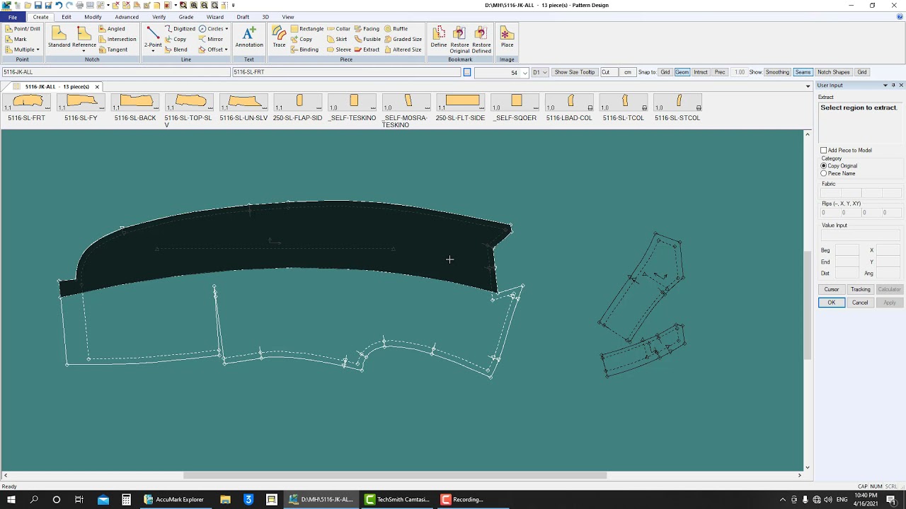Click the OK button in User Input

[832, 303]
